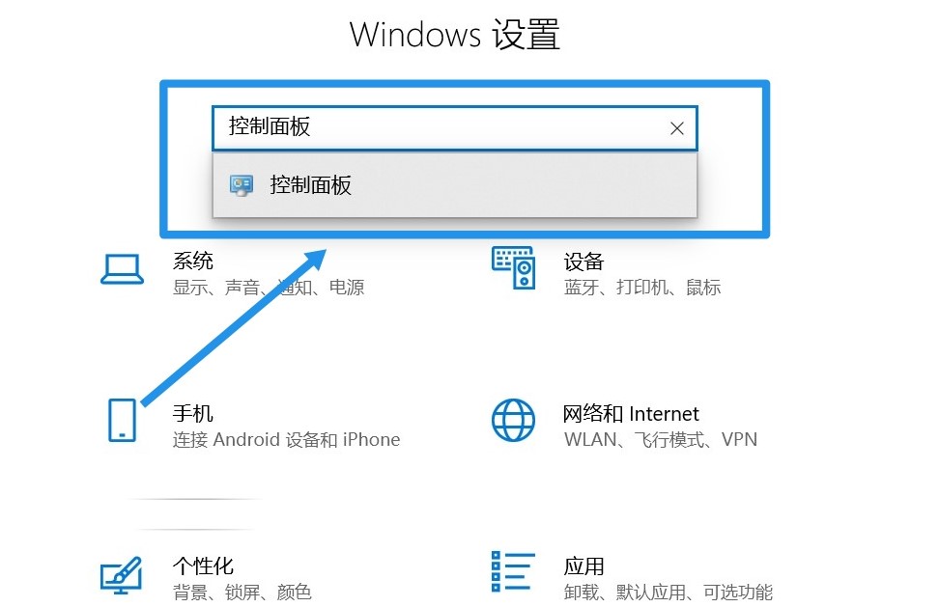This screenshot has height=607, width=939.
Task: Click WLAN、飞行模式、VPN description
Action: click(661, 440)
